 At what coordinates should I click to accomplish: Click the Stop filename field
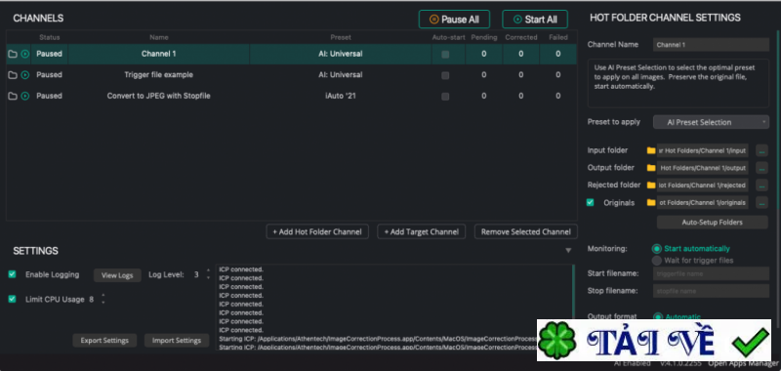[x=711, y=291]
